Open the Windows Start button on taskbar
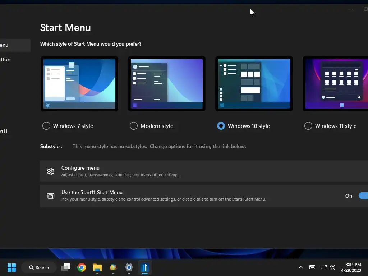 point(11,267)
